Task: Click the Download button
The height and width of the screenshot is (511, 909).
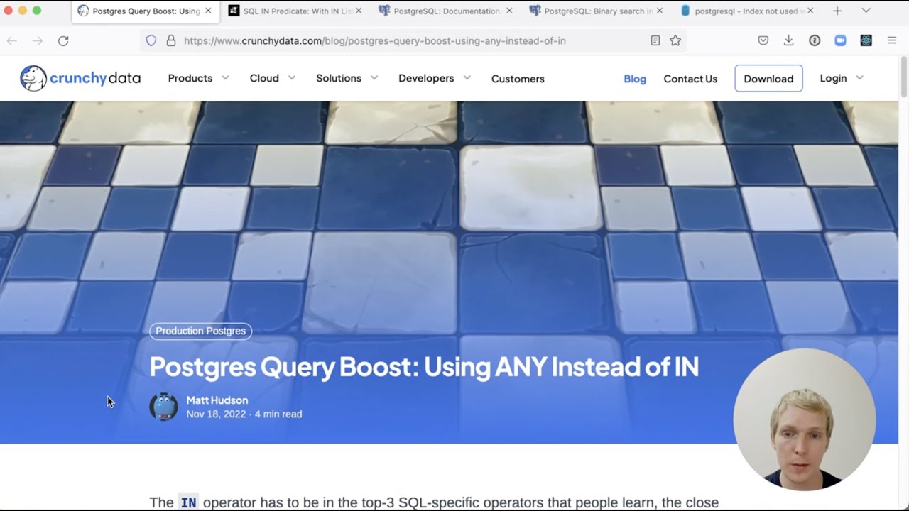Action: point(768,79)
